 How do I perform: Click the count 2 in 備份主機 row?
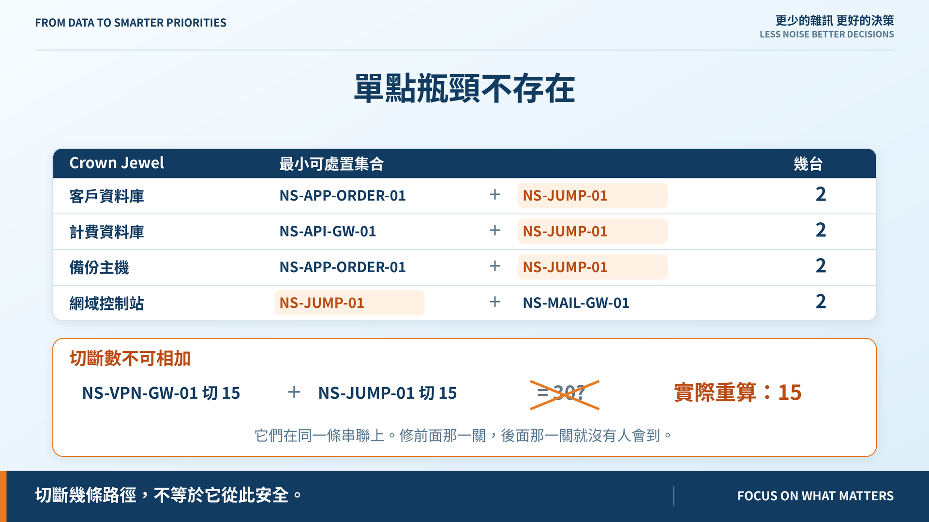(x=821, y=266)
